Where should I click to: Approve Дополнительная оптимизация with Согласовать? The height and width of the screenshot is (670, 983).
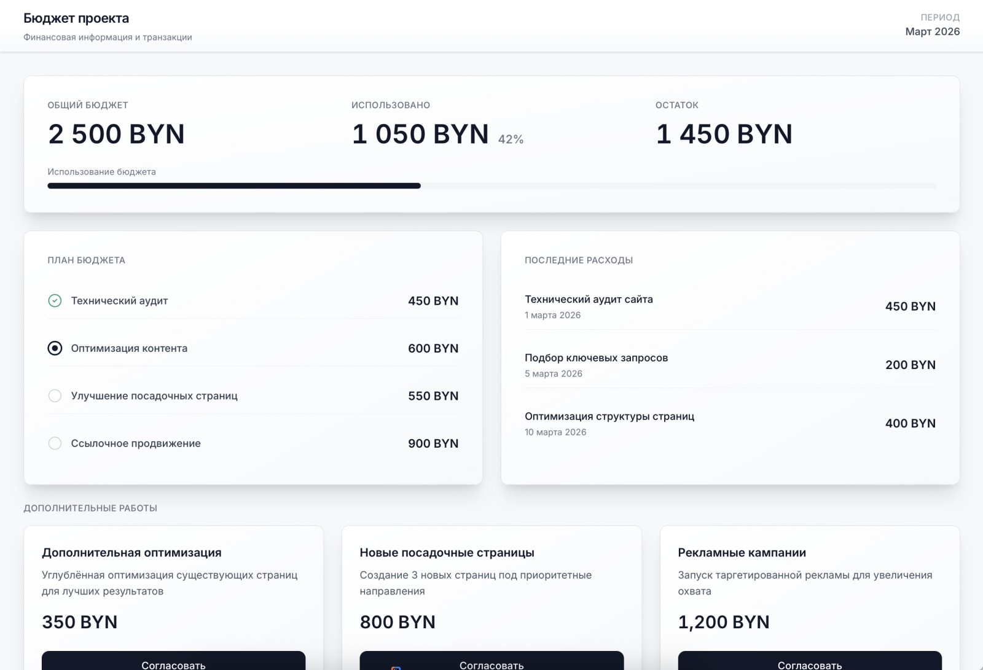(173, 661)
